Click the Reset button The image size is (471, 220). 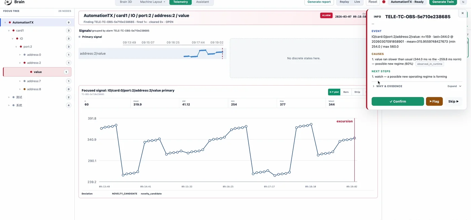tap(373, 2)
